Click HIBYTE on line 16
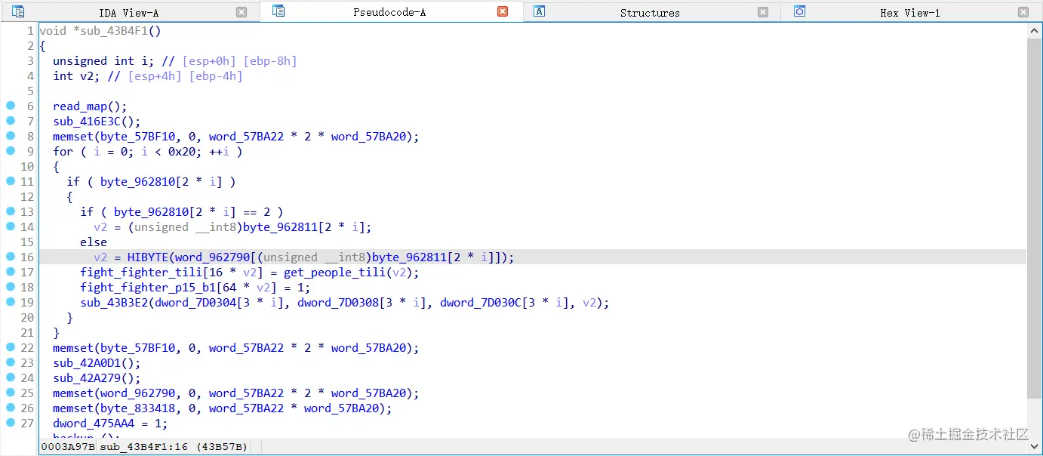The width and height of the screenshot is (1043, 456). pos(148,257)
